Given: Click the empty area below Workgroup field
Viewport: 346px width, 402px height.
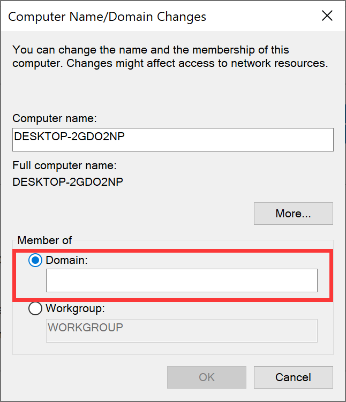Looking at the screenshot, I should tap(173, 348).
